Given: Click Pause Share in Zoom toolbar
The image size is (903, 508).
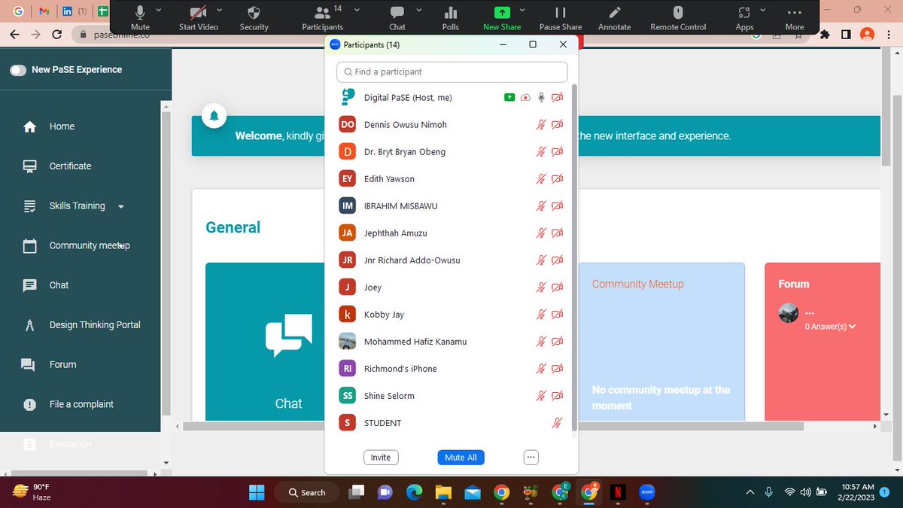Looking at the screenshot, I should click(x=561, y=18).
